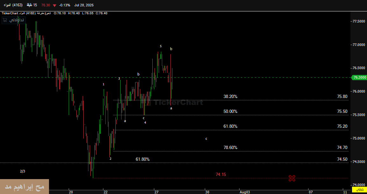
Task: Click 75.0000 on the price axis
Action: pos(359,138)
